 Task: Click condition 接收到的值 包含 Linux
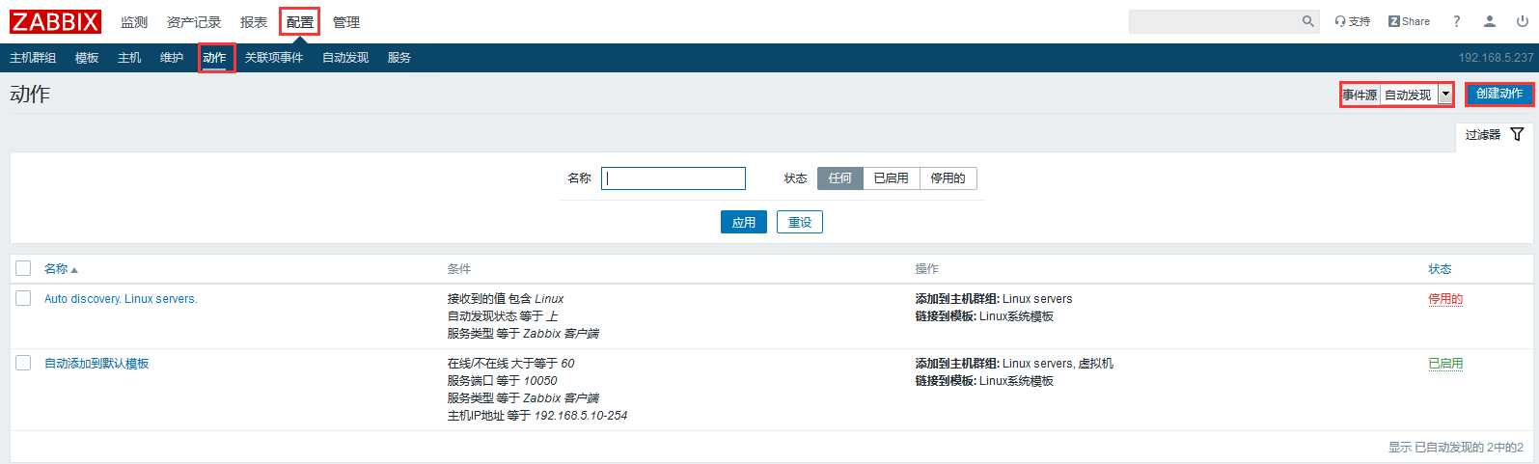pos(506,299)
